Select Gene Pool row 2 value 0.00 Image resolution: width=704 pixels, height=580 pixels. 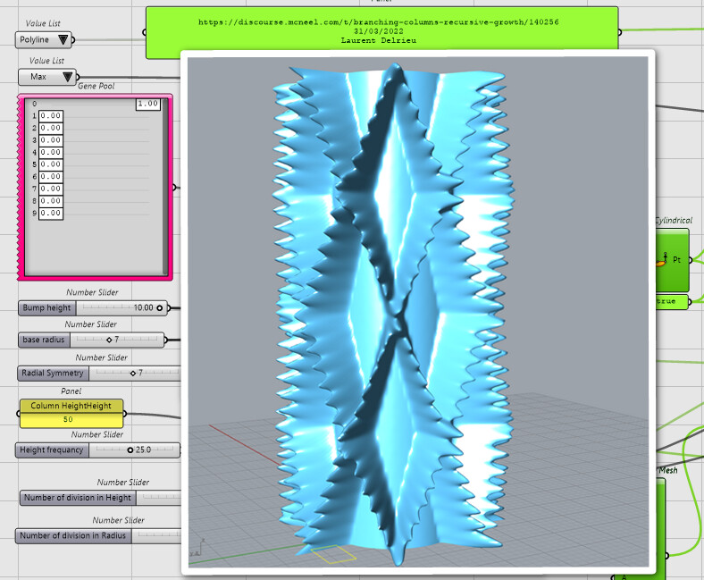(51, 128)
